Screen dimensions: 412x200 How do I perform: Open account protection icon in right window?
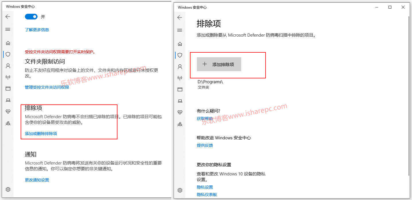click(x=180, y=67)
